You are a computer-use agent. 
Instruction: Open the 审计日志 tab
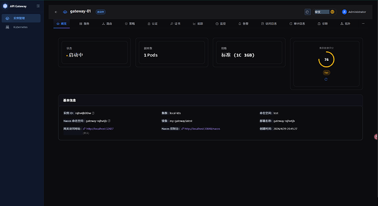(x=297, y=24)
